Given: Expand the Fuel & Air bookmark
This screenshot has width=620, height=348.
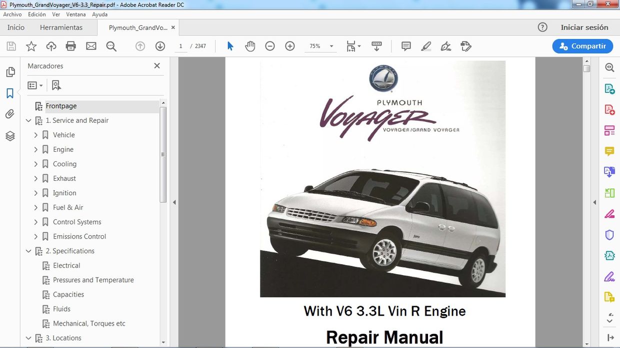Looking at the screenshot, I should [x=36, y=207].
